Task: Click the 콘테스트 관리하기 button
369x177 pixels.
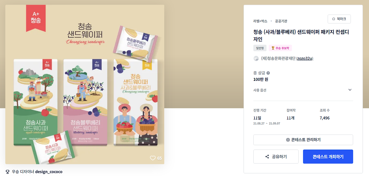Action: (303, 140)
